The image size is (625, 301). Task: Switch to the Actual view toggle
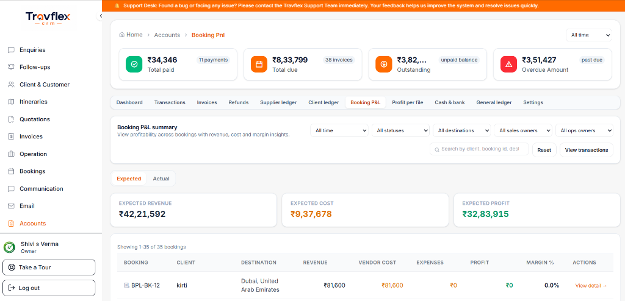point(161,179)
